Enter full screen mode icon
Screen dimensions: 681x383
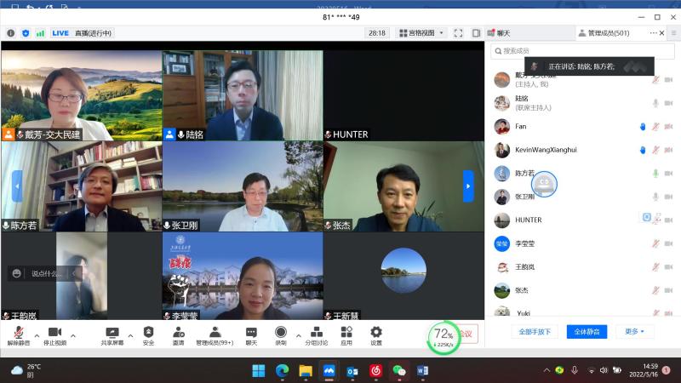pyautogui.click(x=458, y=33)
